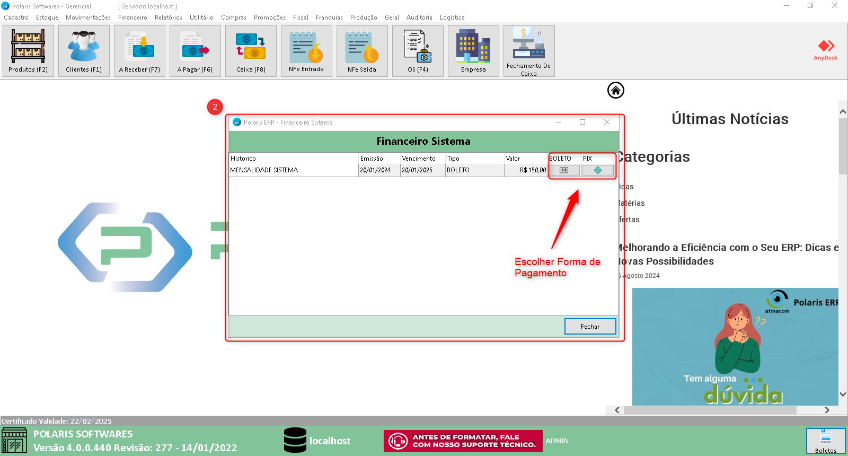Click the ADMIN user label
The width and height of the screenshot is (848, 456).
[557, 441]
